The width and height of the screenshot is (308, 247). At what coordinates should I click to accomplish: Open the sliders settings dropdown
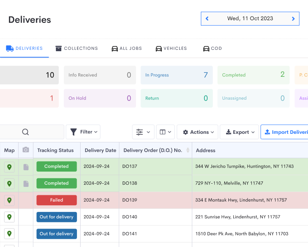143,132
